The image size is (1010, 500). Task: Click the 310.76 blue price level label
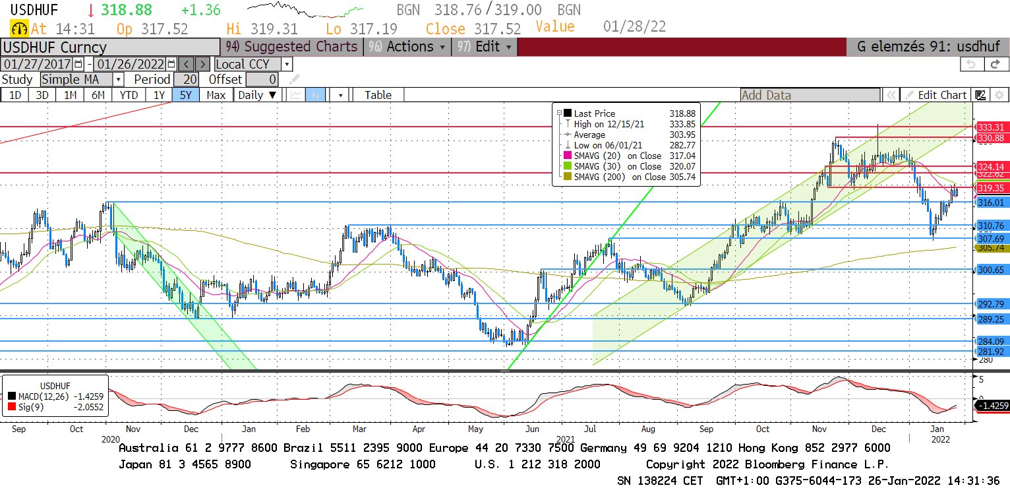(991, 226)
